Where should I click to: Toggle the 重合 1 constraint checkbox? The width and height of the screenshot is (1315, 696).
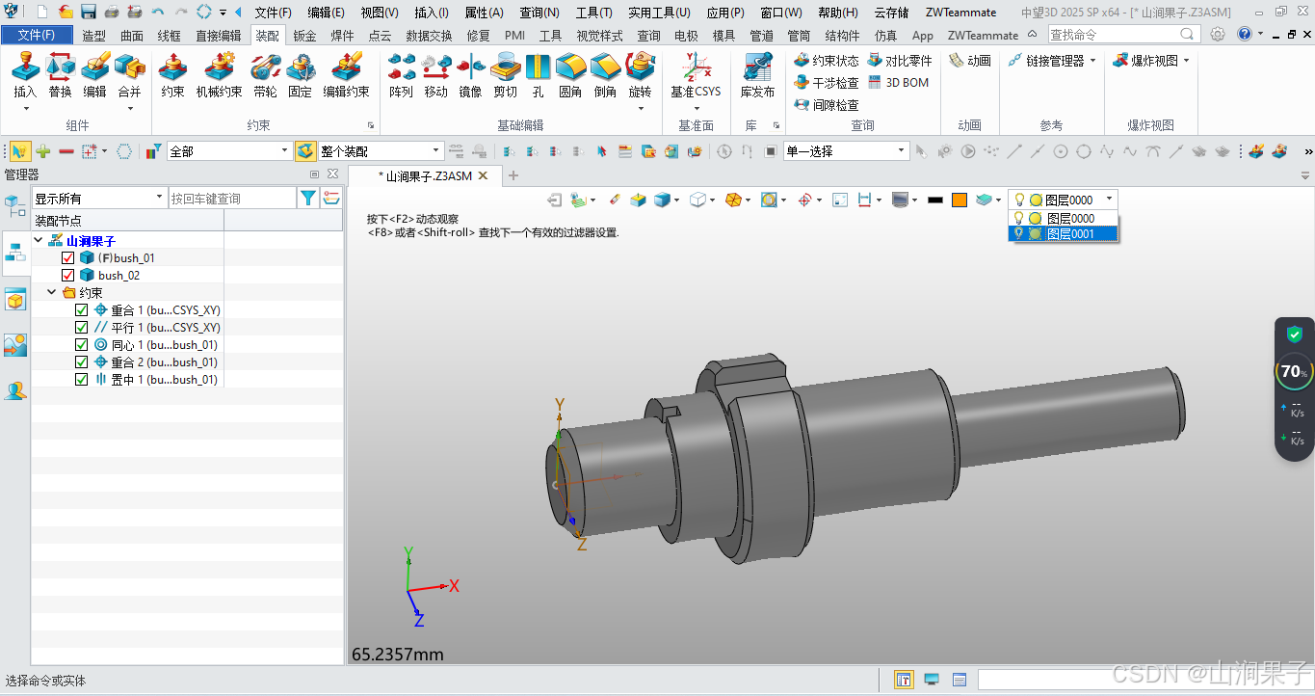(x=81, y=310)
